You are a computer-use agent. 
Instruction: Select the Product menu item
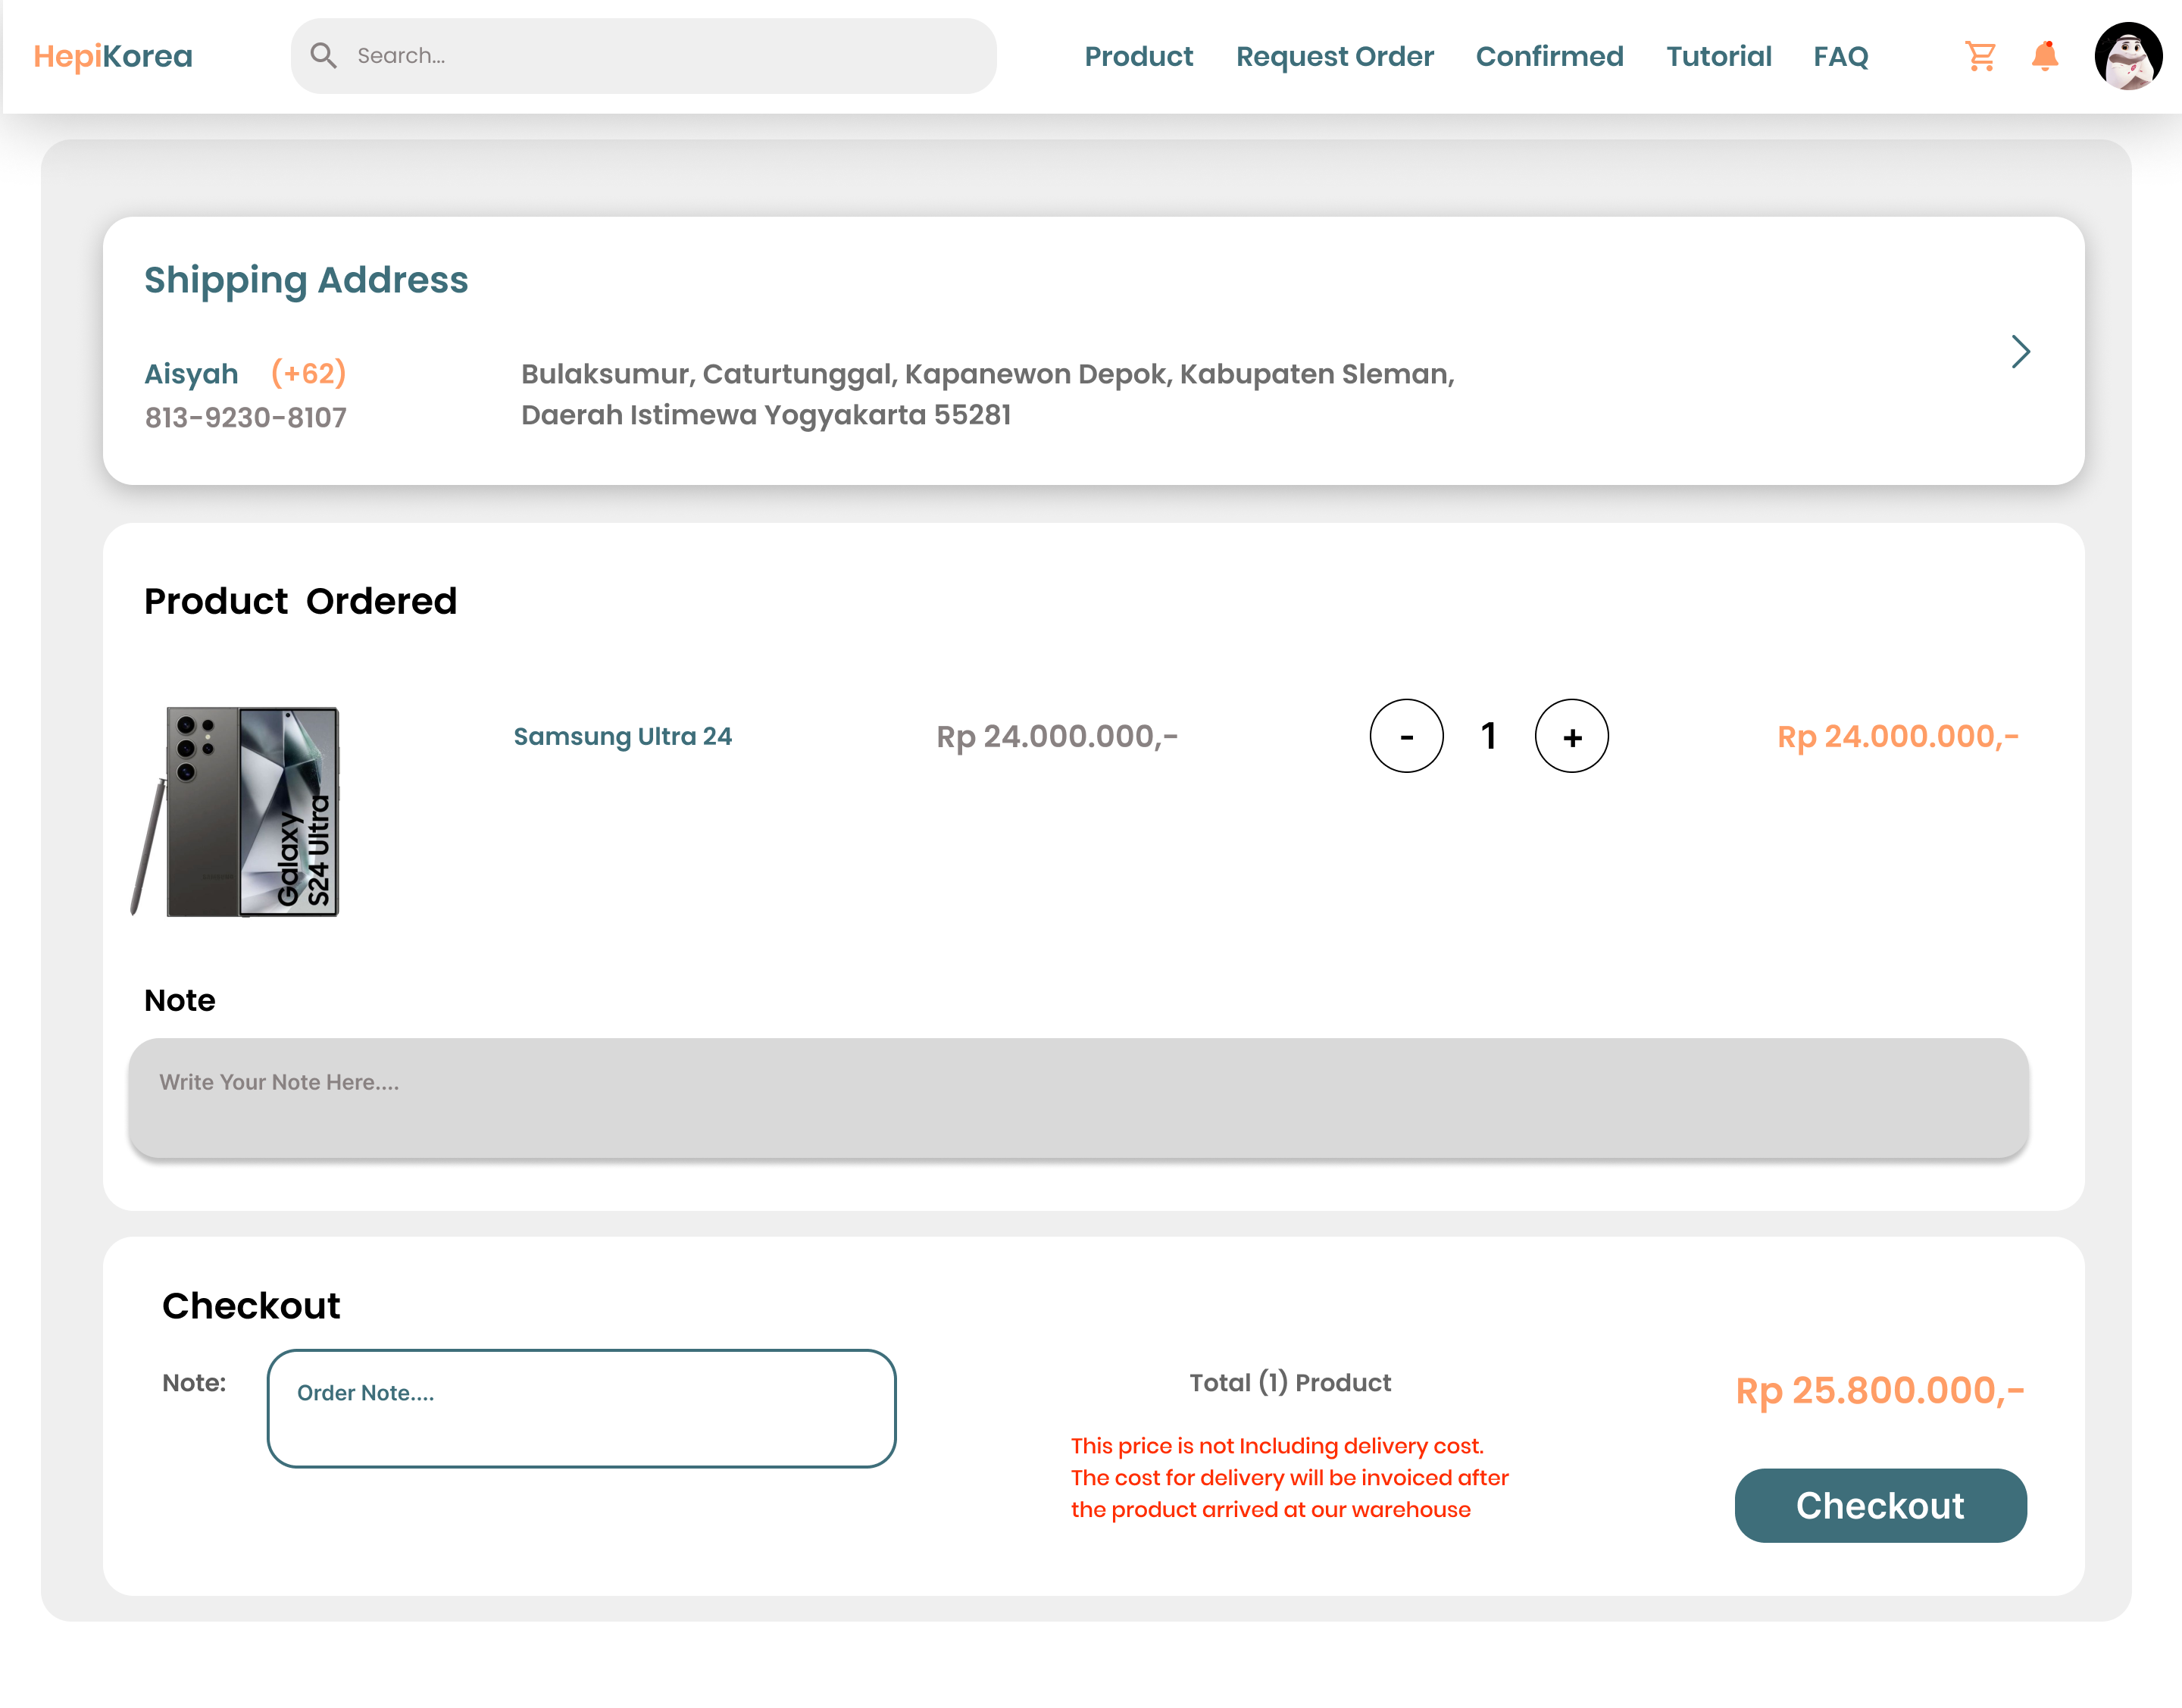[1139, 57]
